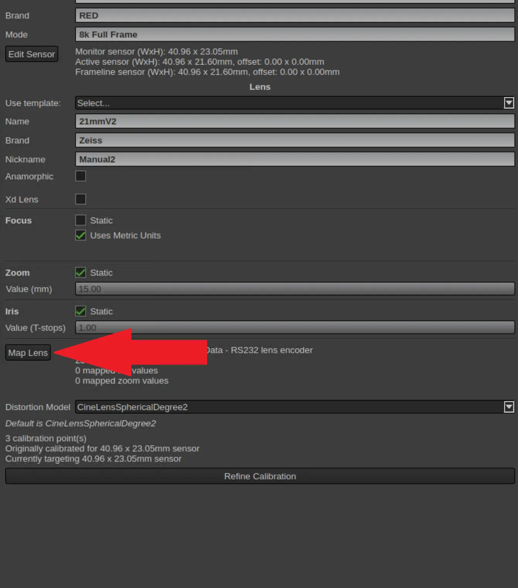Expand the Distortion Model dropdown

coord(295,407)
